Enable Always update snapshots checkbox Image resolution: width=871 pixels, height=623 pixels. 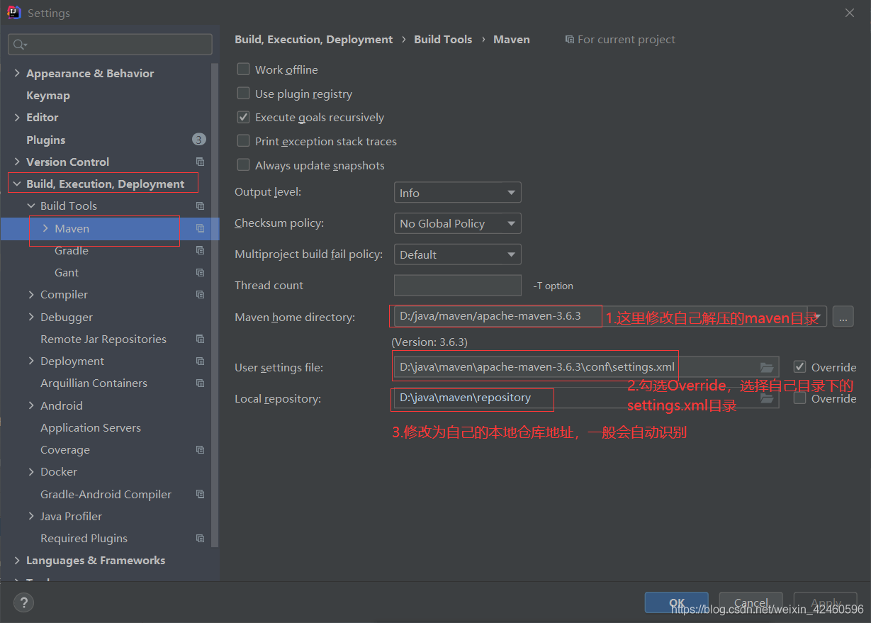[243, 165]
